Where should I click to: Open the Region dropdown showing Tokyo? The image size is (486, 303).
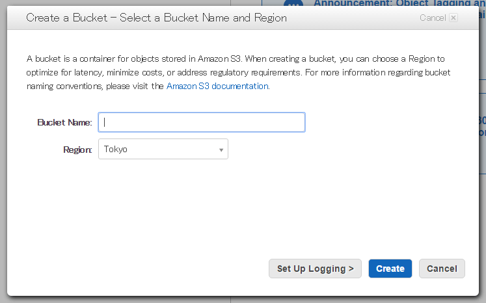(163, 149)
